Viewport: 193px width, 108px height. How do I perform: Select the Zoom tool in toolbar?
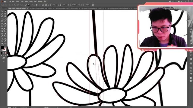pyautogui.click(x=5, y=43)
